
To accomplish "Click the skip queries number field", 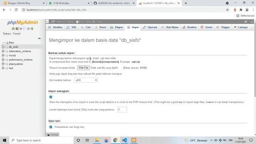I will coord(122,110).
